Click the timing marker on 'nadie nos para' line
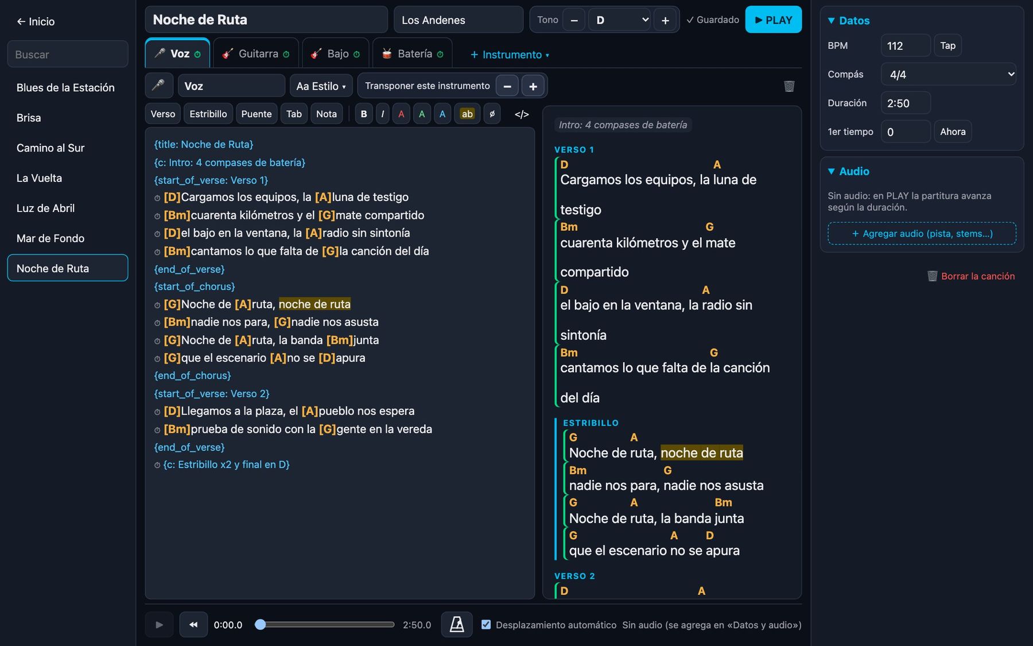Viewport: 1033px width, 646px height. point(157,323)
